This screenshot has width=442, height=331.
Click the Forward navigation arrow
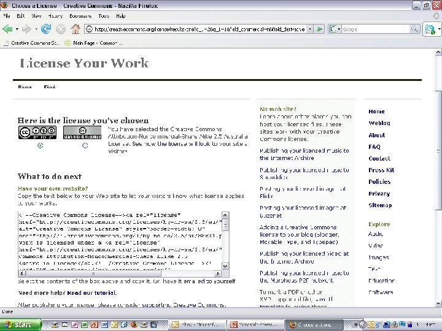(27, 29)
